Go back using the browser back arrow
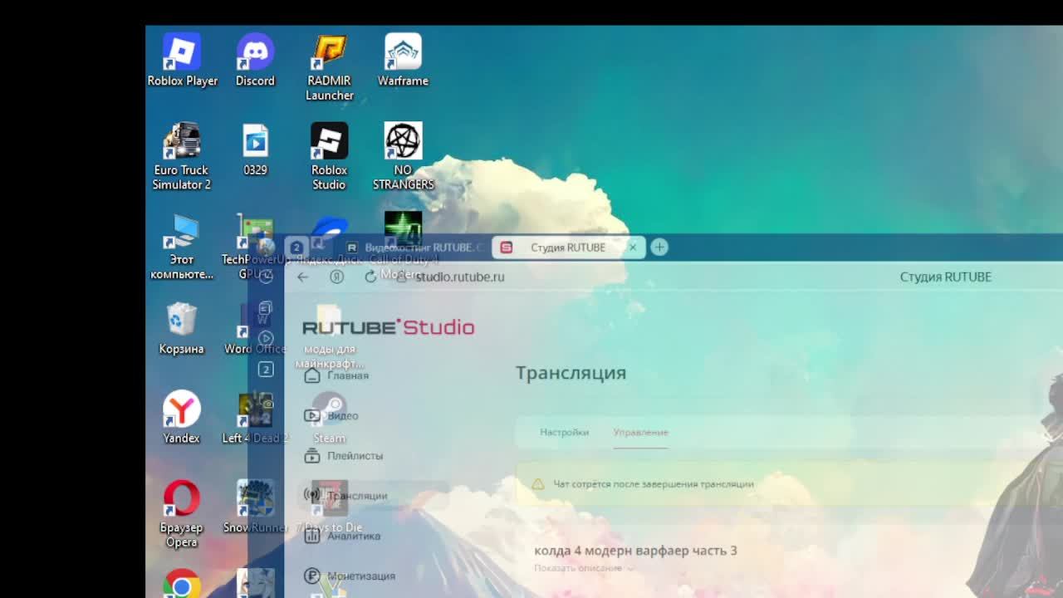This screenshot has height=598, width=1063. (x=302, y=277)
